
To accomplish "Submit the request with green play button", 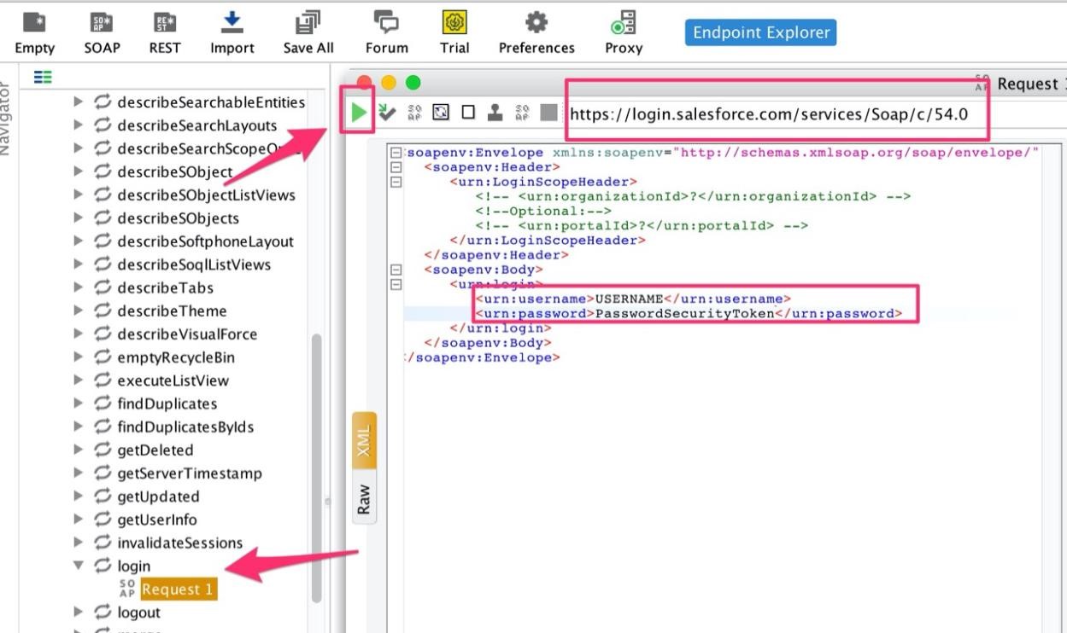I will point(360,113).
